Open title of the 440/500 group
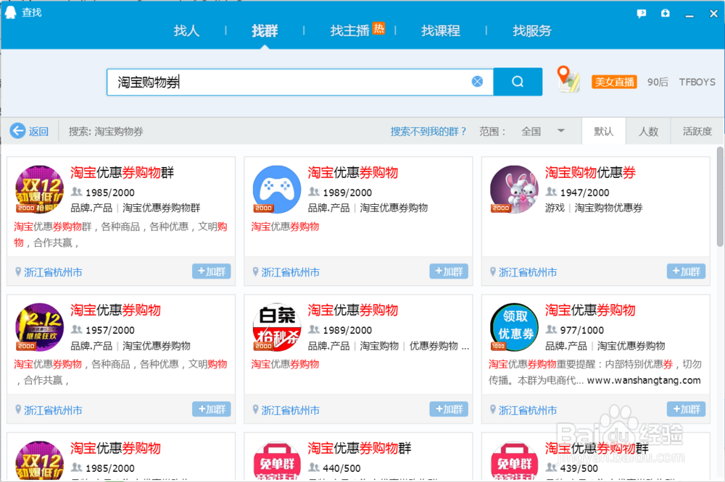Screen dimensions: 725x482 [x=360, y=448]
